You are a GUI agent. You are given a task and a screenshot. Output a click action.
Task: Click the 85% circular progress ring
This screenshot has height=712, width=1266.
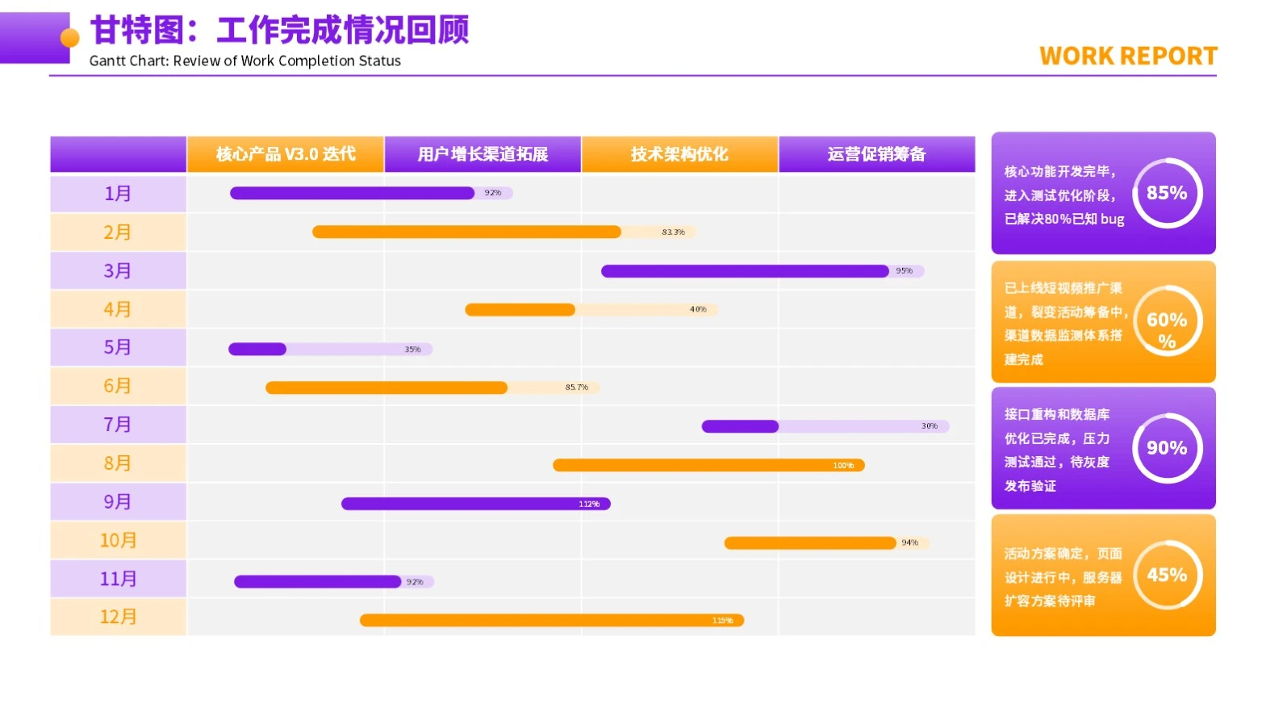click(x=1167, y=193)
